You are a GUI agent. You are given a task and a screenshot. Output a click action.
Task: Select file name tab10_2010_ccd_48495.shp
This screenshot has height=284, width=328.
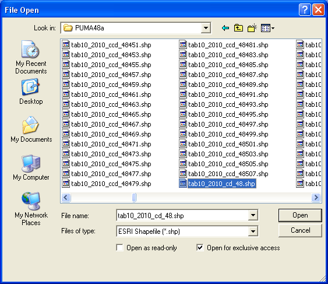click(x=228, y=114)
